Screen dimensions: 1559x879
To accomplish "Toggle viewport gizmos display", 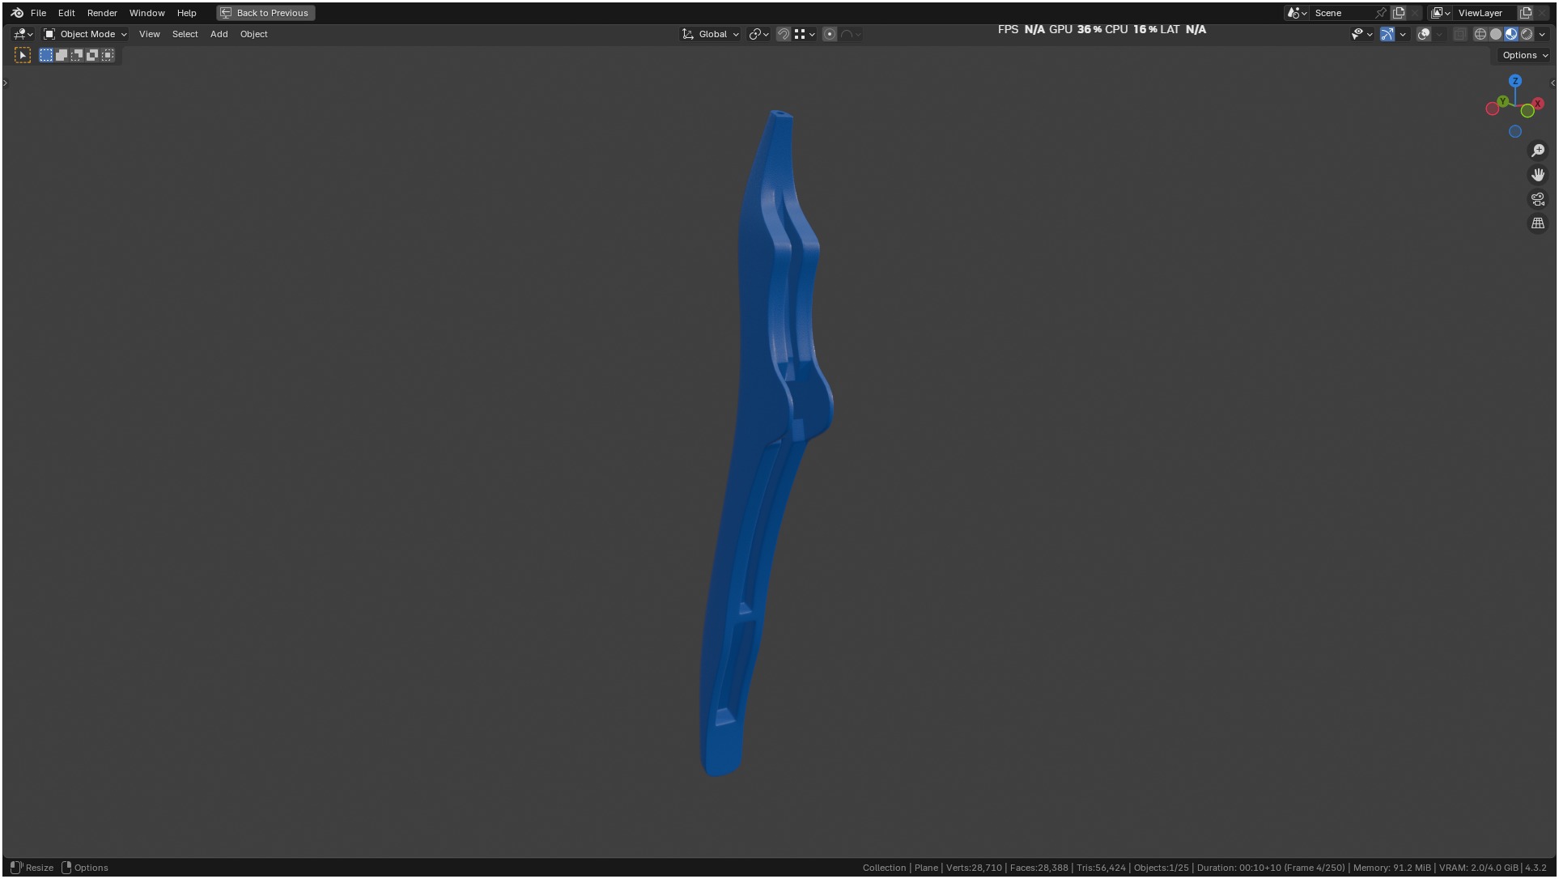I will [1387, 34].
